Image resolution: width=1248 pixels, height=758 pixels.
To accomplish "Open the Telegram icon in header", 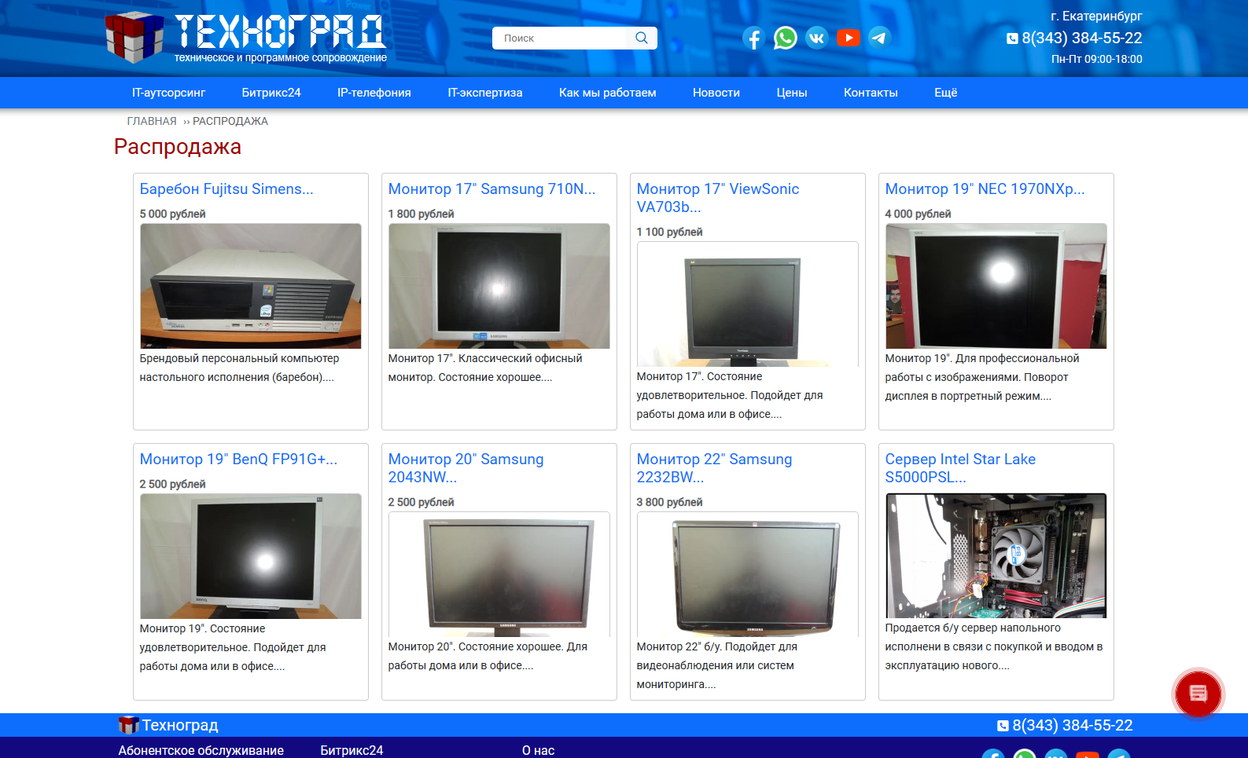I will tap(879, 38).
